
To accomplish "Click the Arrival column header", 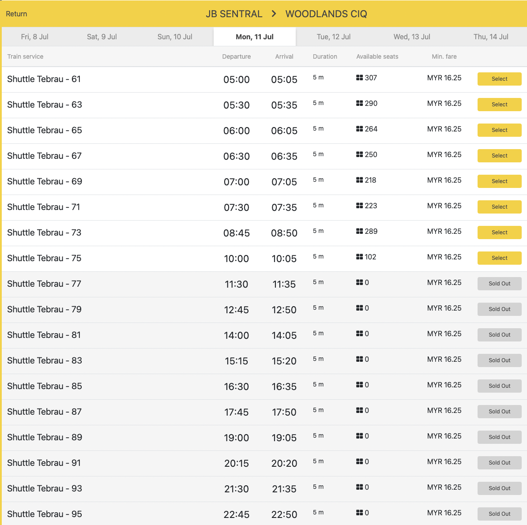I will [284, 56].
